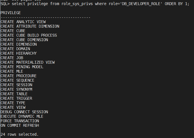Click the CREATE MATERIALIZED VIEW row

pyautogui.click(x=28, y=62)
